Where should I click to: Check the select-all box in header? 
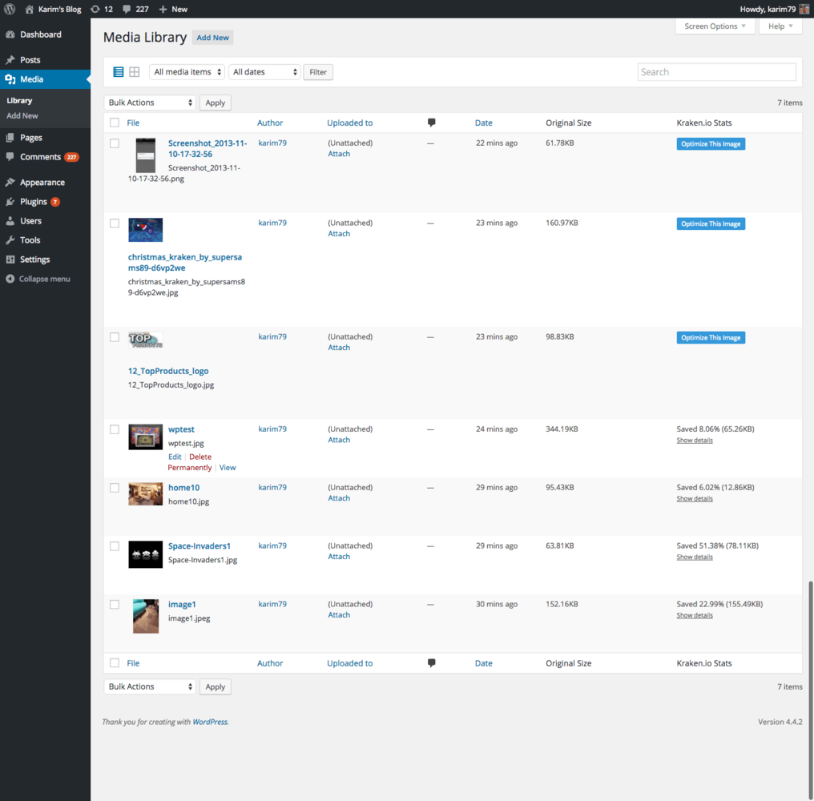click(115, 123)
